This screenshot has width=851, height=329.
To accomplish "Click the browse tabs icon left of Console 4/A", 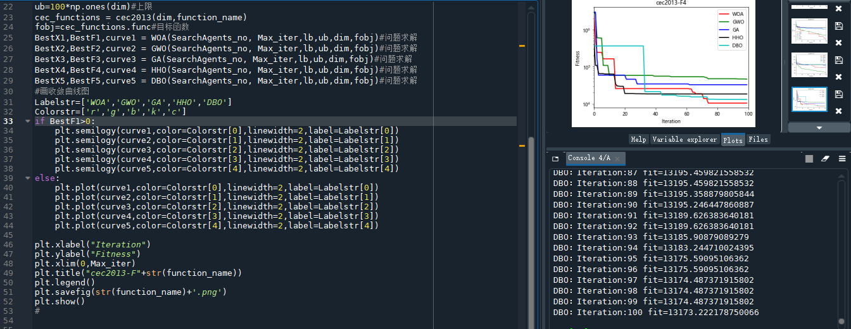I will click(555, 158).
